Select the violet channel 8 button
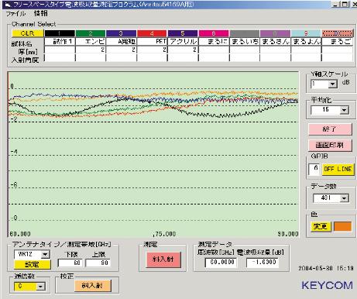 click(275, 33)
